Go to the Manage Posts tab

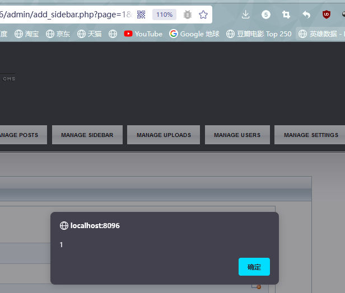pyautogui.click(x=24, y=135)
